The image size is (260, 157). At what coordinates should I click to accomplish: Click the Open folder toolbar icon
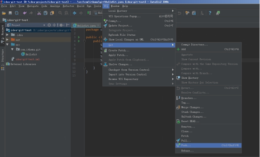point(4,13)
